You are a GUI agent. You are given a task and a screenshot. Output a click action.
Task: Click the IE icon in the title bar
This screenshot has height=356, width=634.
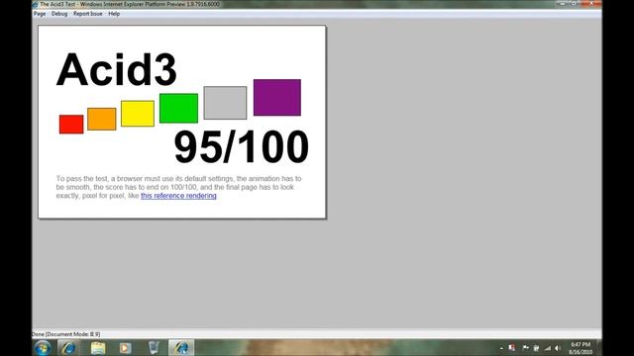click(x=36, y=4)
